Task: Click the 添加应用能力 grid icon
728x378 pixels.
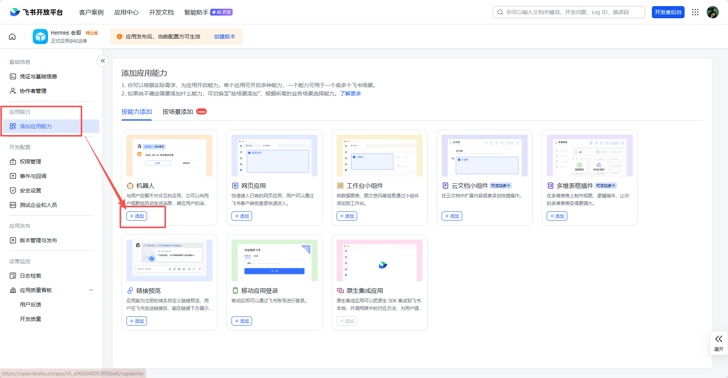Action: tap(13, 126)
